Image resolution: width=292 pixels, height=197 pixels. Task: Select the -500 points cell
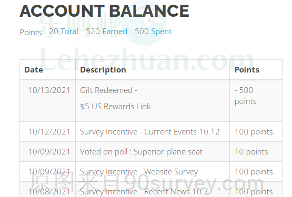(246, 96)
